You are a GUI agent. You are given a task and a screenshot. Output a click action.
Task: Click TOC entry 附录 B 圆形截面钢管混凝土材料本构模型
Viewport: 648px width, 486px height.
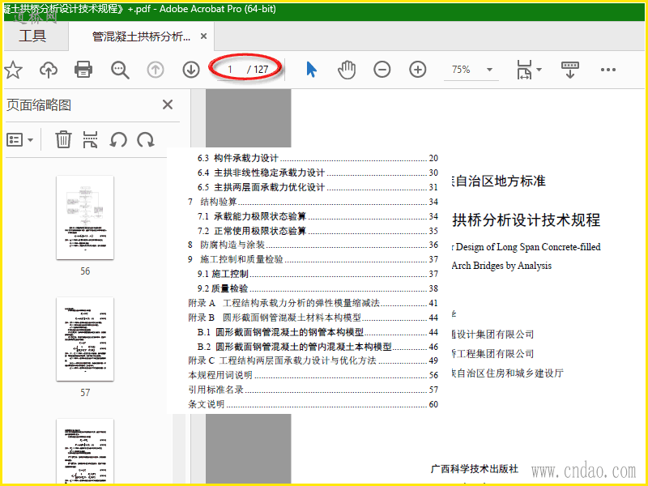pos(313,318)
